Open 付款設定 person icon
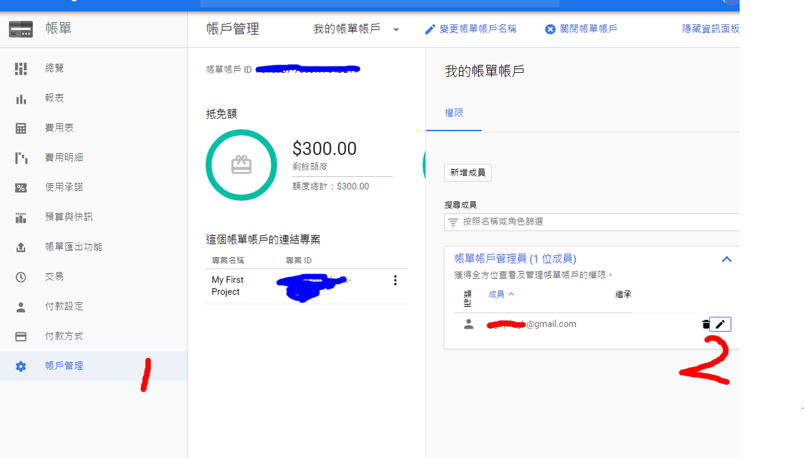804x458 pixels. coord(21,307)
